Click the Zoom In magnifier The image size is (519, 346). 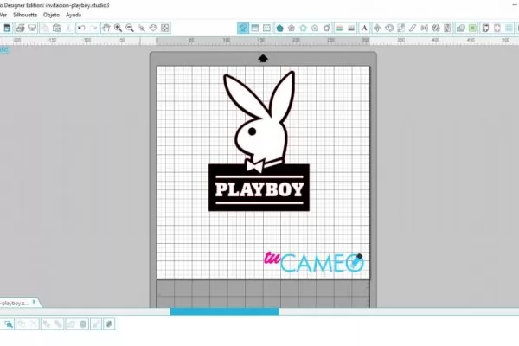tap(118, 29)
